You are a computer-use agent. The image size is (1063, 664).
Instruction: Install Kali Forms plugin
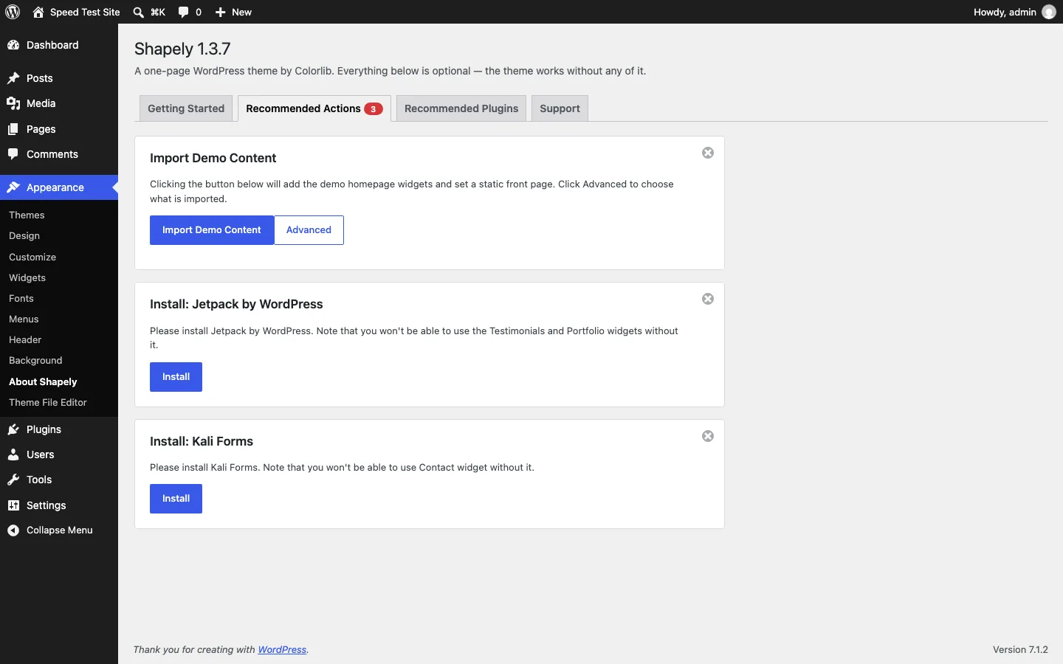176,499
